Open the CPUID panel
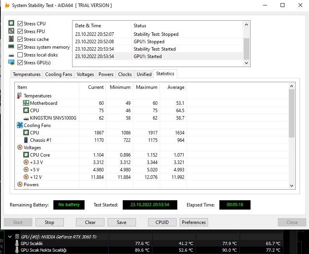This screenshot has width=309, height=254. coord(162,222)
